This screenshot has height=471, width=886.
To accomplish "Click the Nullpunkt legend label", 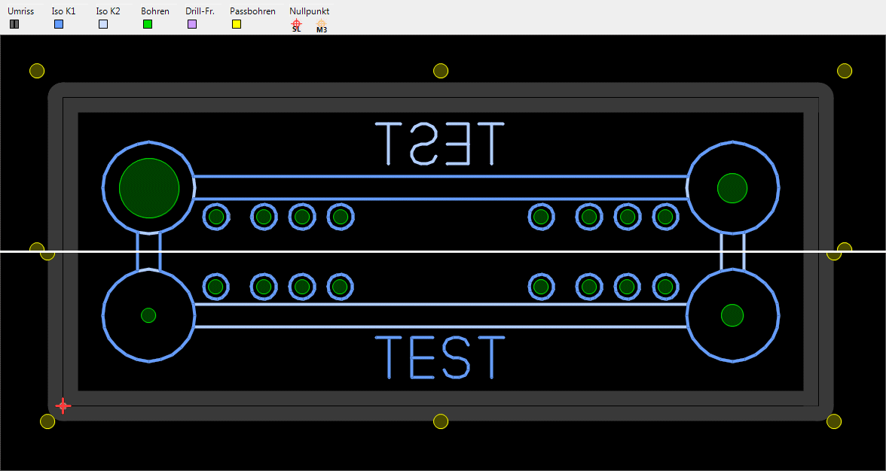I will [x=310, y=11].
